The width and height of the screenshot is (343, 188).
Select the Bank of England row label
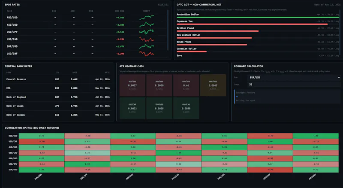click(x=16, y=97)
